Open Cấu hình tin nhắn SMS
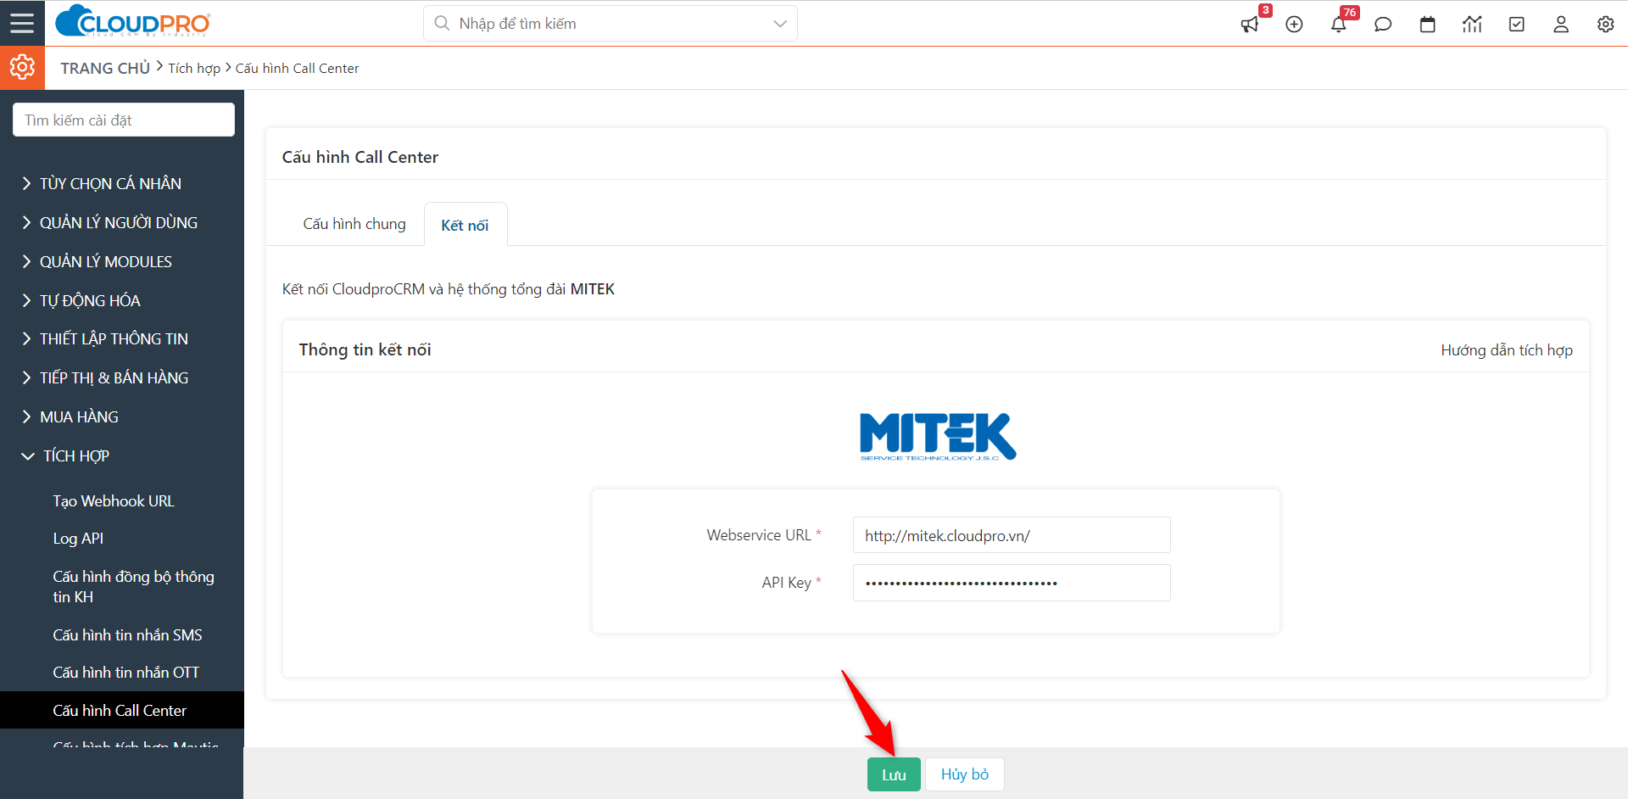 pos(127,635)
